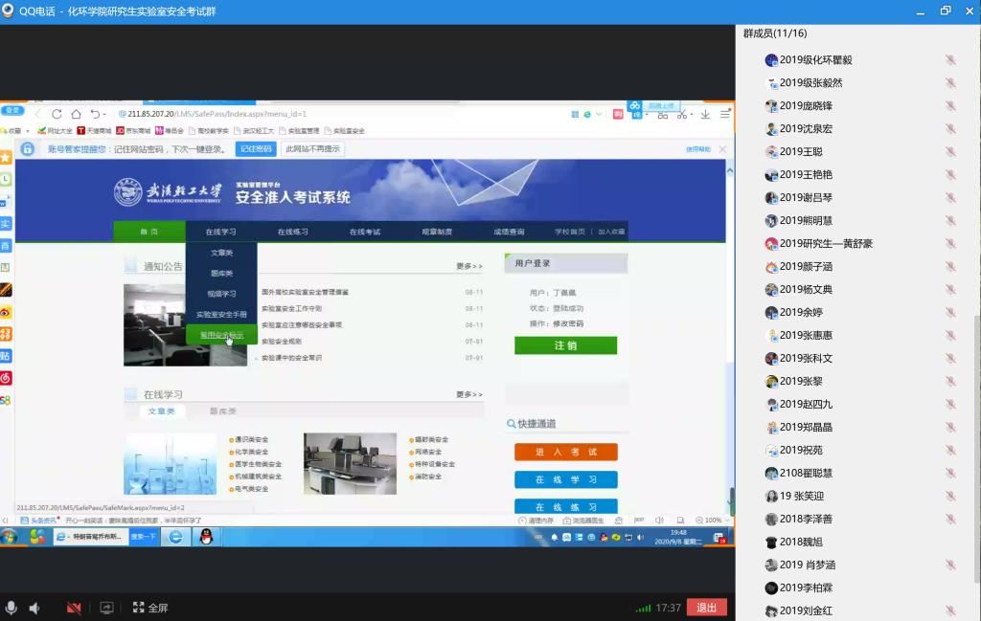Viewport: 981px width, 621px height.
Task: Click the browser home icon
Action: (x=76, y=114)
